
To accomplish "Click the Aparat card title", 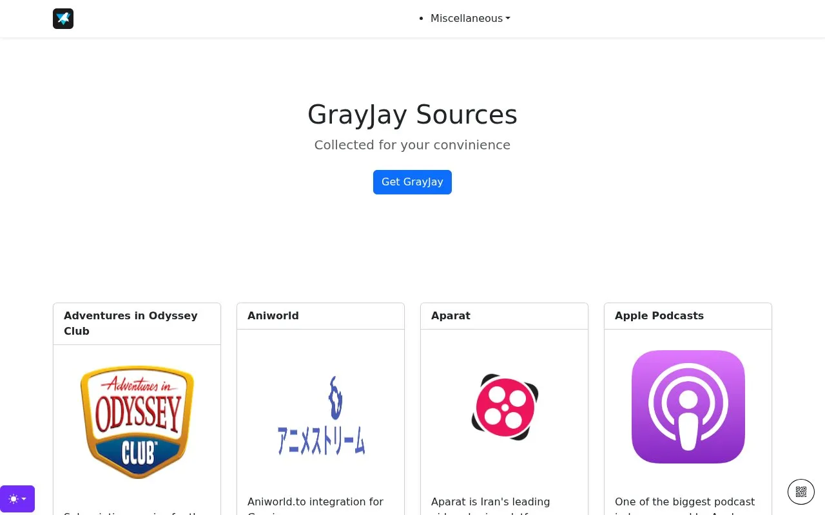I will (x=451, y=316).
